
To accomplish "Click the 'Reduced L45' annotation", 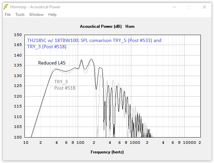I will click(x=52, y=63).
